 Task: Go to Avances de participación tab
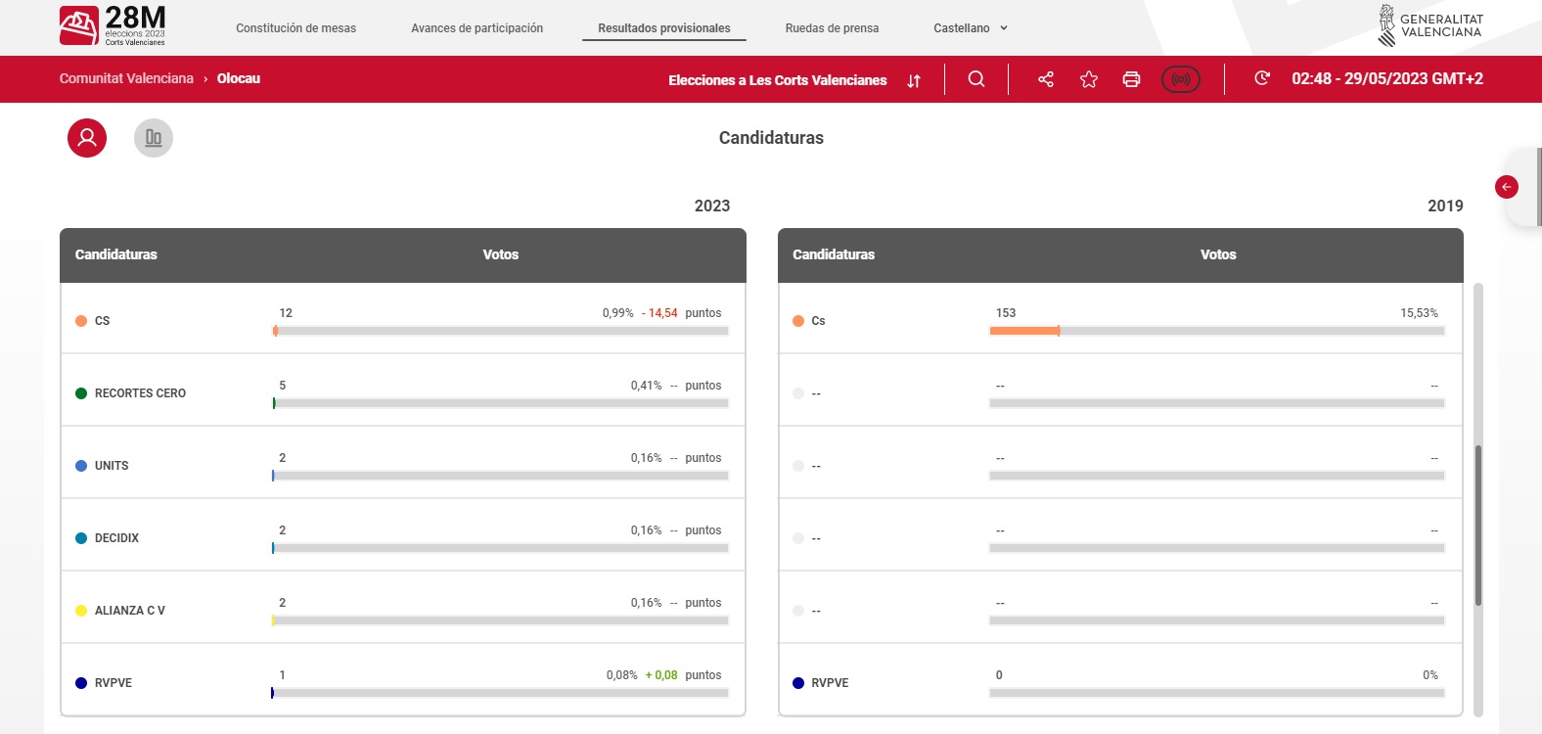tap(476, 28)
